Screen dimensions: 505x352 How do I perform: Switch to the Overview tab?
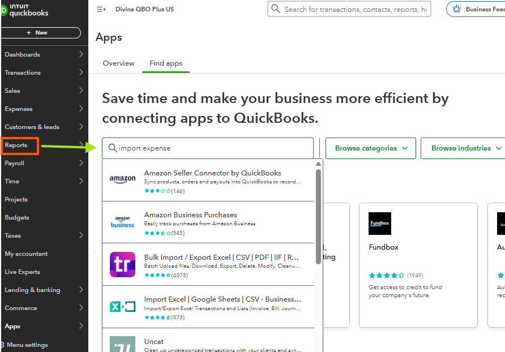(118, 63)
